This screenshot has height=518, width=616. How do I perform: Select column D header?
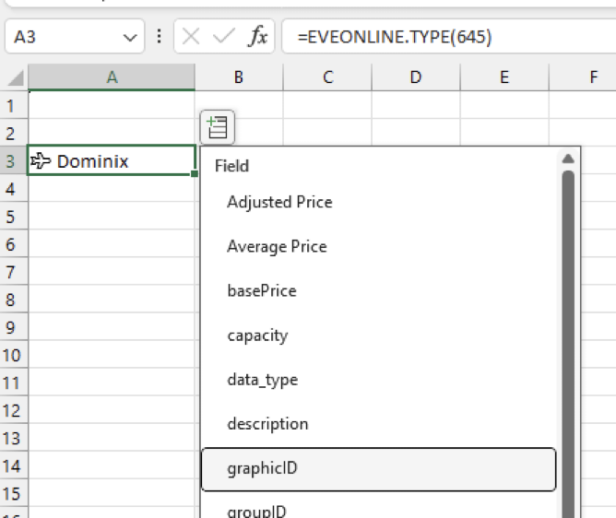coord(416,77)
